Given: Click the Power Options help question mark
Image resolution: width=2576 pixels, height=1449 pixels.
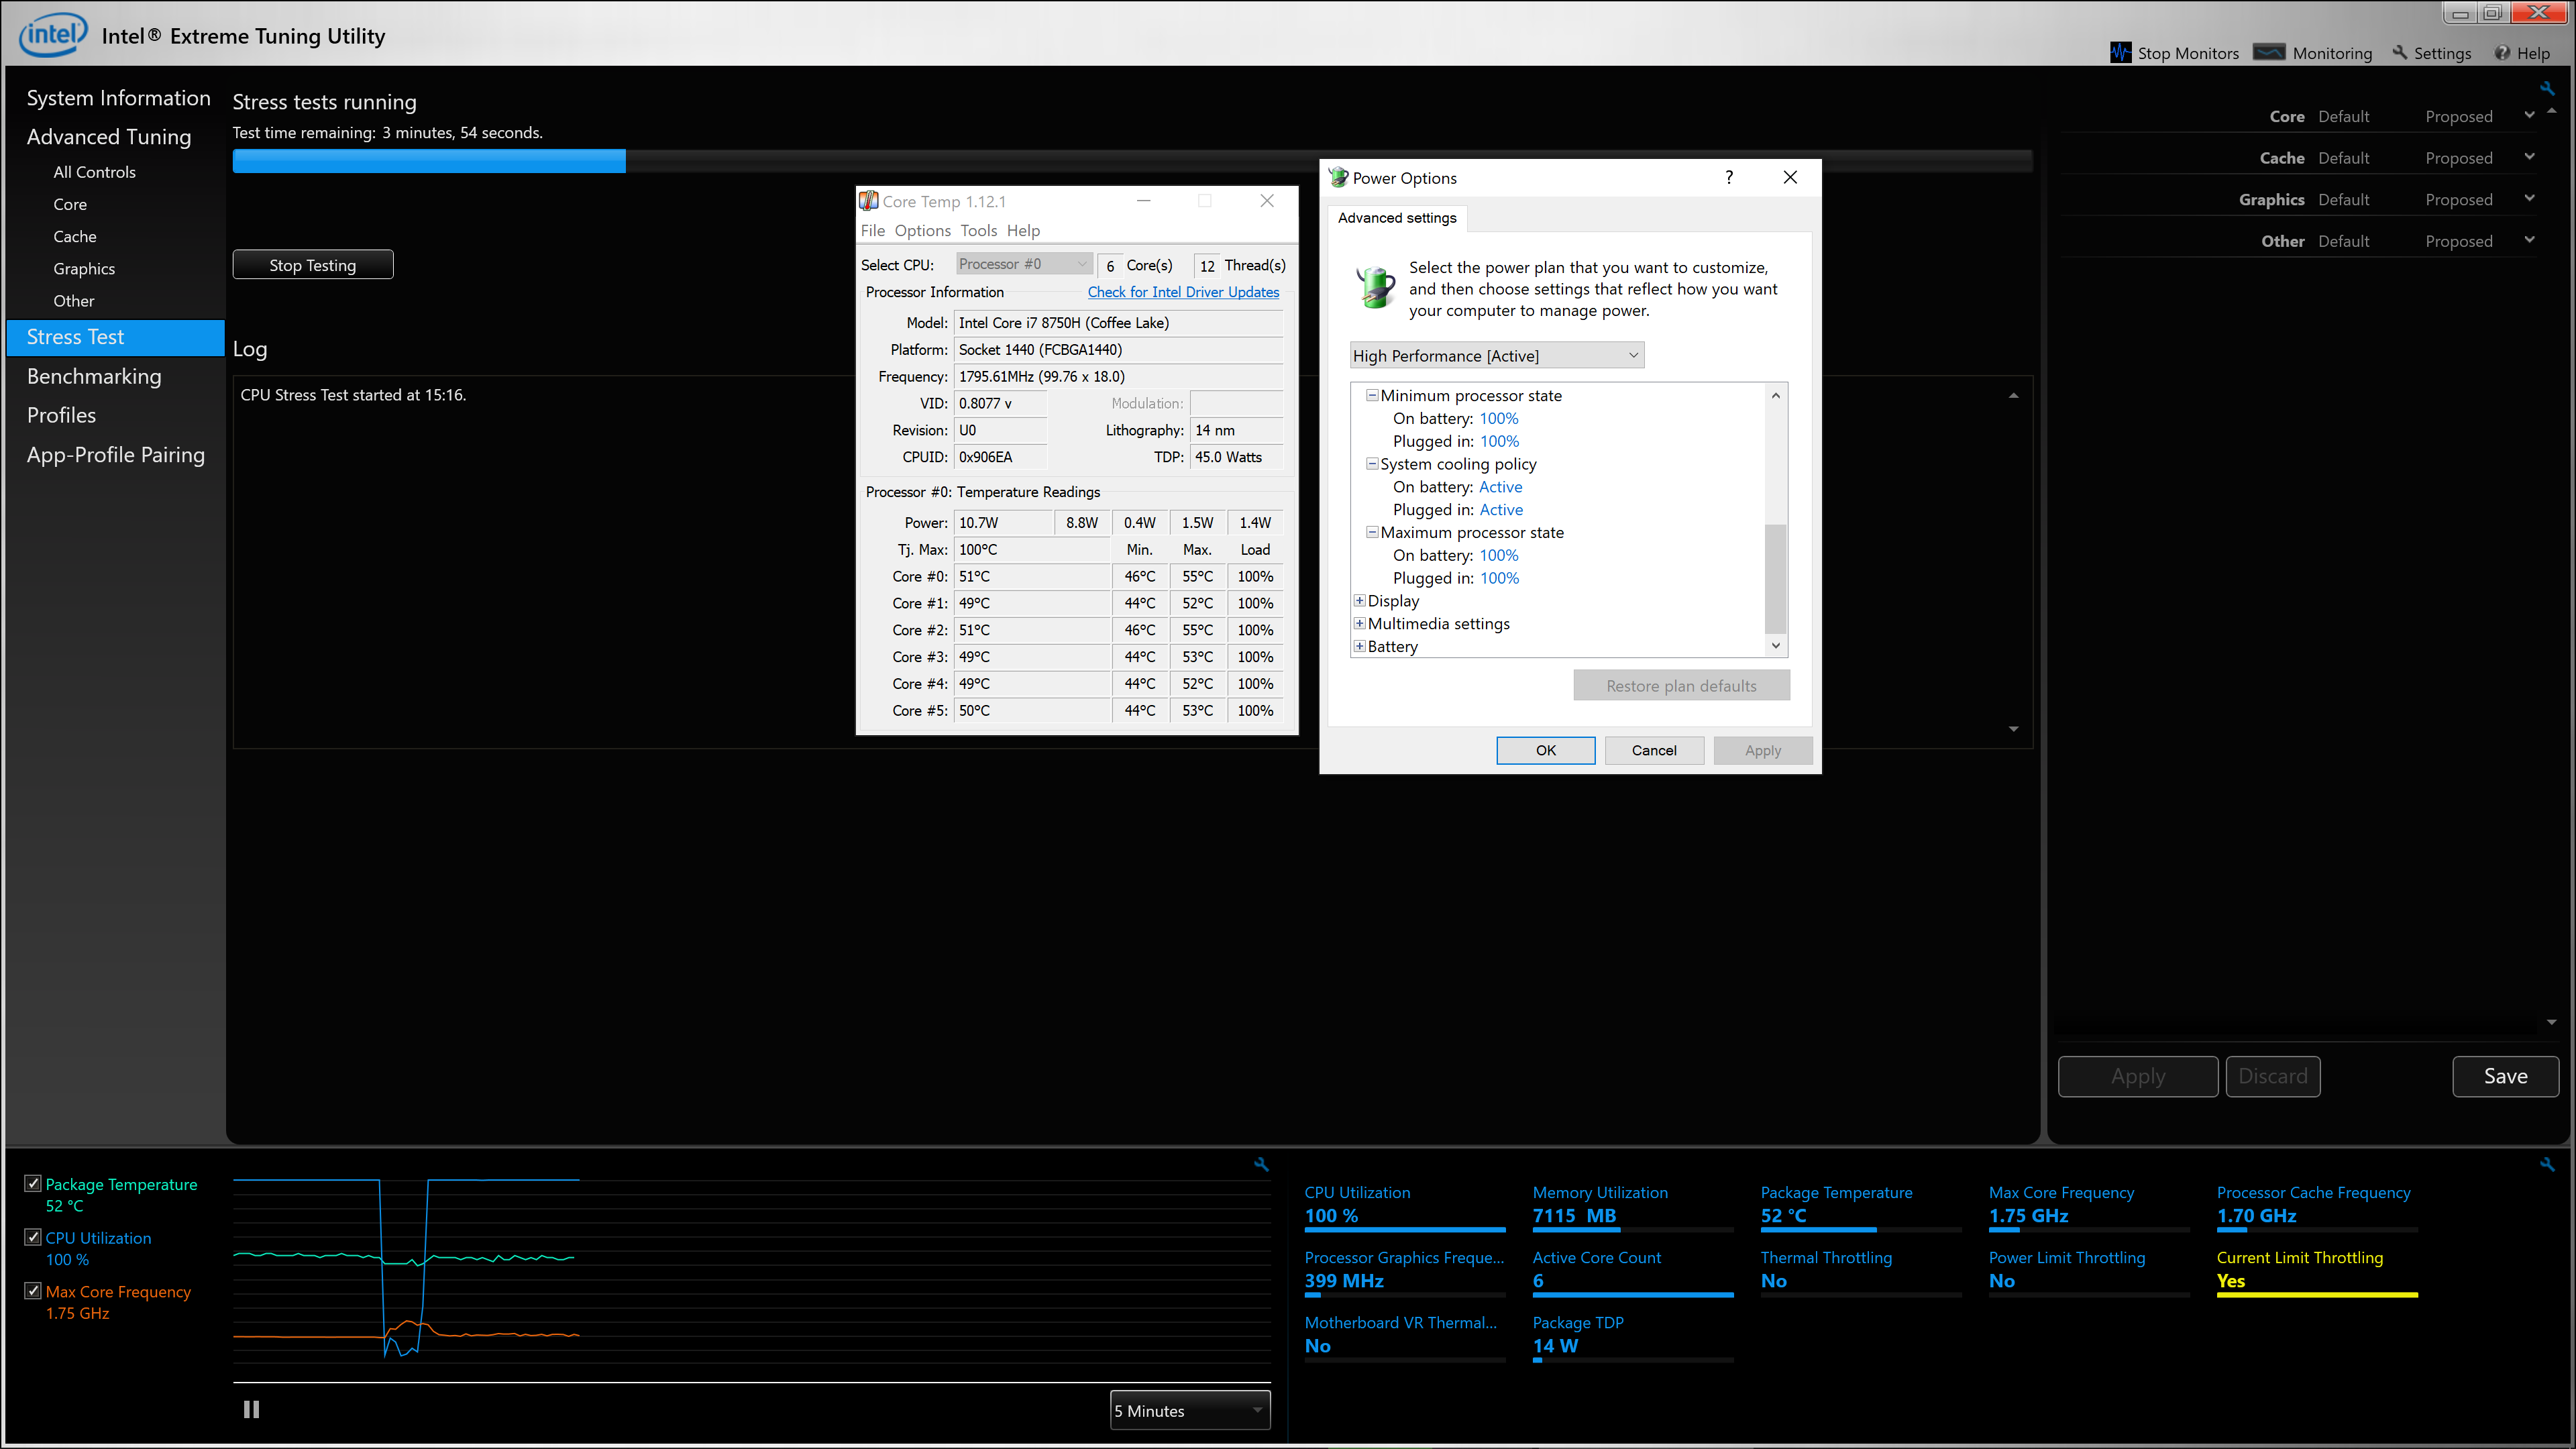Looking at the screenshot, I should coord(1729,177).
